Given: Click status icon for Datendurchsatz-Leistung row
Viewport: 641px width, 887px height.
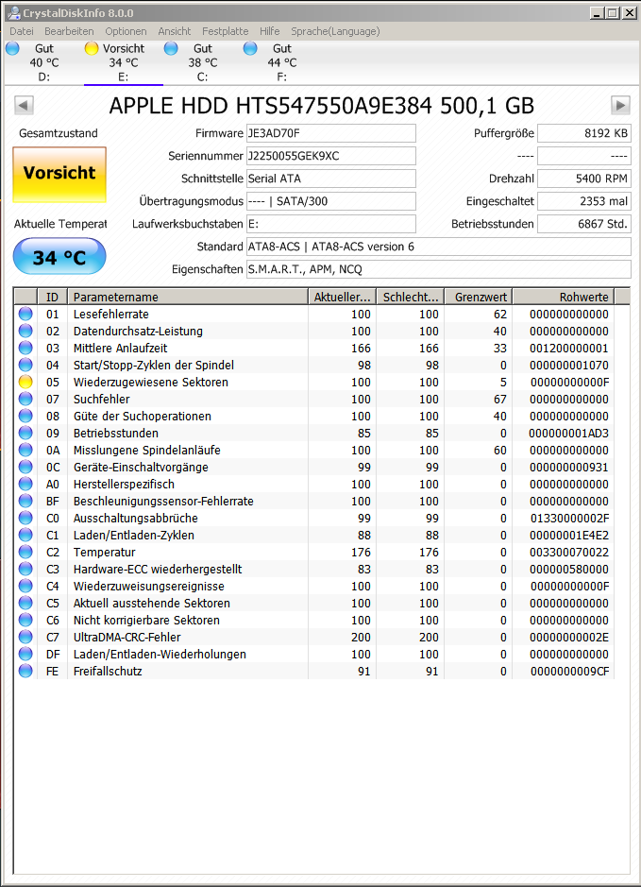Looking at the screenshot, I should 25,331.
